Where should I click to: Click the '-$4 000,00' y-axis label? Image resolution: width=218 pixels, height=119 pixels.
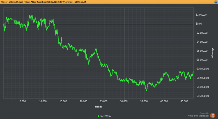201,42
